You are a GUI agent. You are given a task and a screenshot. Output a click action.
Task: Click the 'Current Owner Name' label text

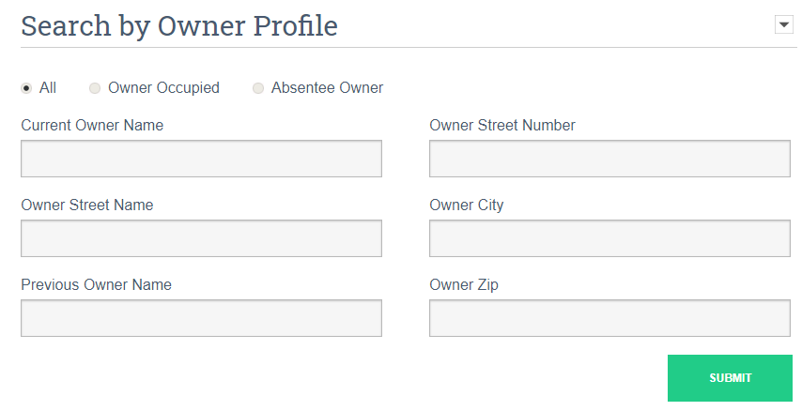click(92, 125)
